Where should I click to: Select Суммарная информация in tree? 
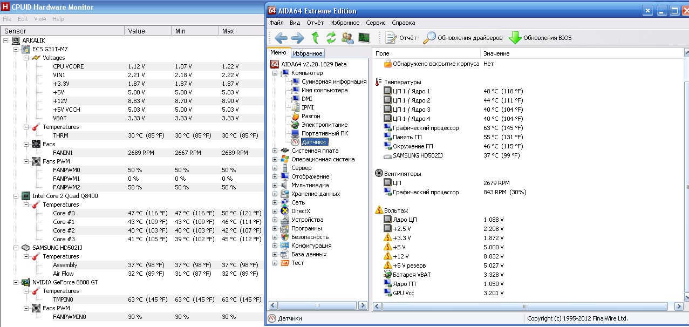click(334, 81)
